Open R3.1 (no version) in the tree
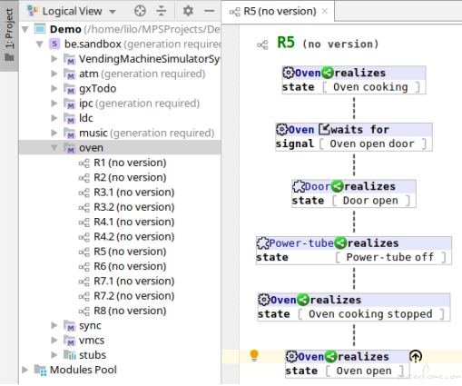 click(134, 193)
